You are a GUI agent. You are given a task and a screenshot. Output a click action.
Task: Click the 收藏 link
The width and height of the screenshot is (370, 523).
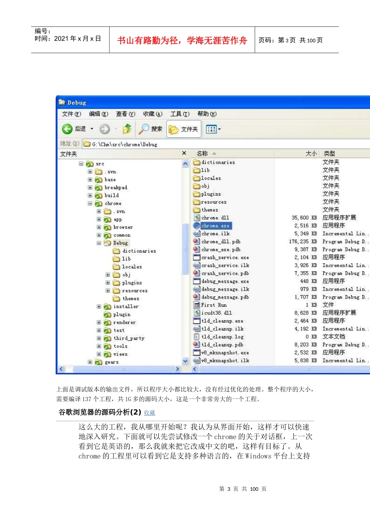click(x=150, y=413)
